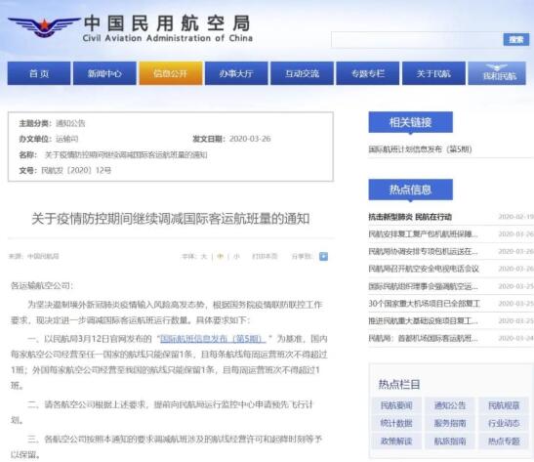Open the 关于民航 navigation tab
The image size is (534, 462).
pos(433,73)
